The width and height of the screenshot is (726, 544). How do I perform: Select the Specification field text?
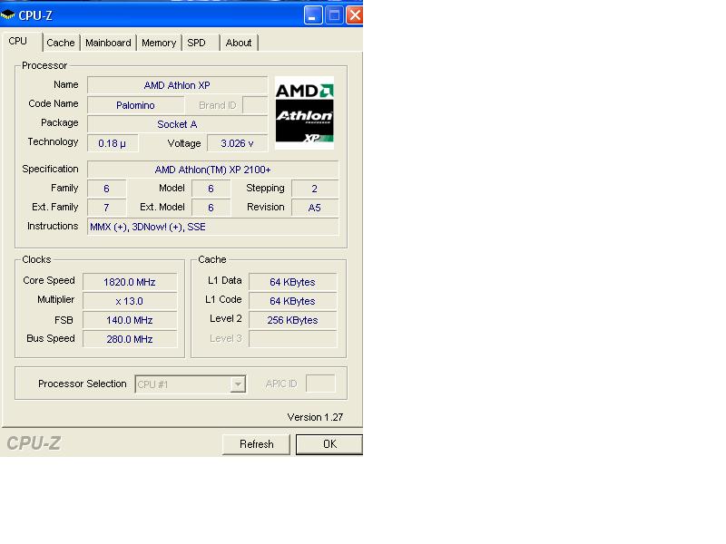point(212,170)
